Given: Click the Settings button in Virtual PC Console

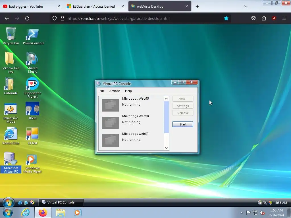Looking at the screenshot, I should [x=183, y=106].
